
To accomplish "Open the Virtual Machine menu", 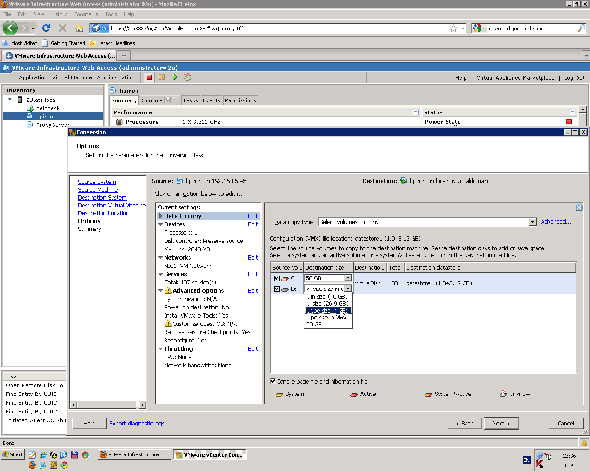I will tap(72, 77).
